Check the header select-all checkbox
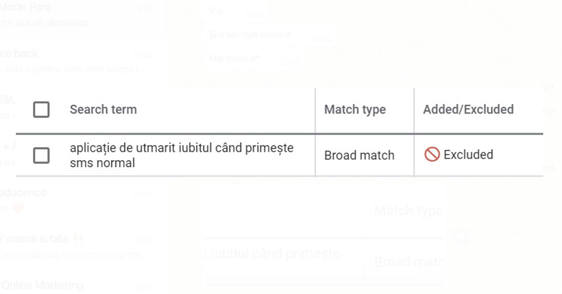This screenshot has width=562, height=294. point(41,110)
